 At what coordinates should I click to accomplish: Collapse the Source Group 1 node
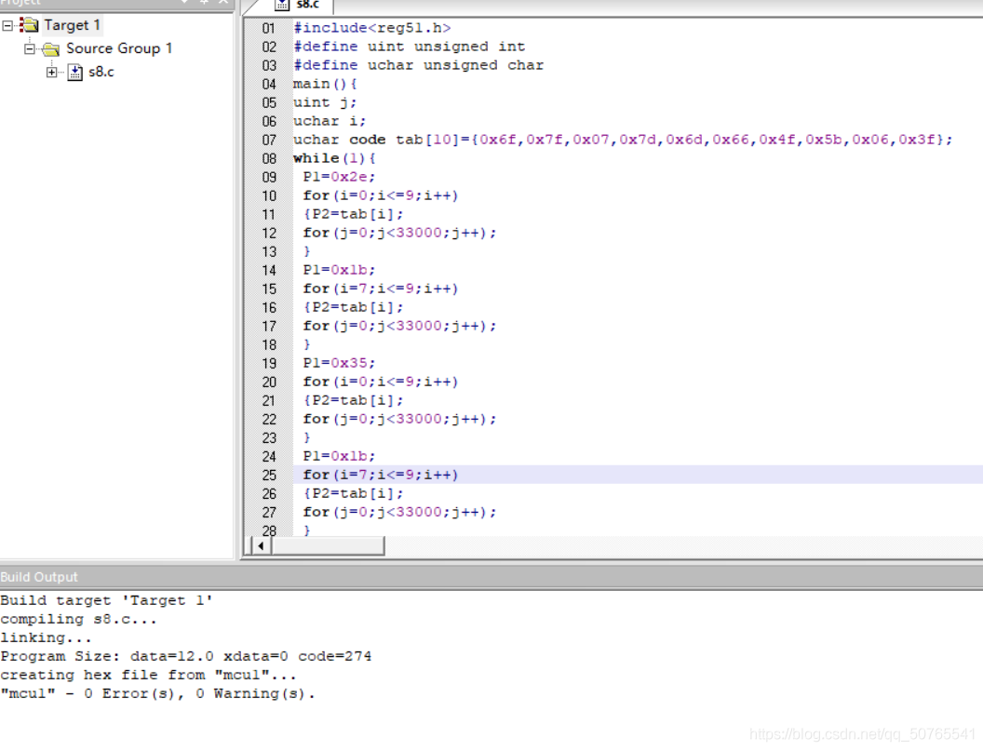(30, 49)
